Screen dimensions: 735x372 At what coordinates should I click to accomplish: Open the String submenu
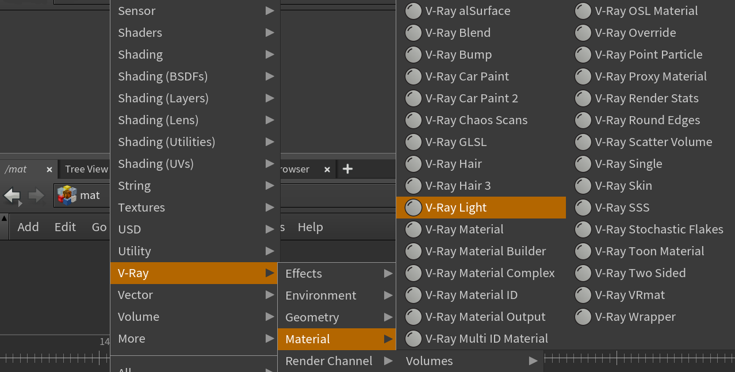(195, 186)
